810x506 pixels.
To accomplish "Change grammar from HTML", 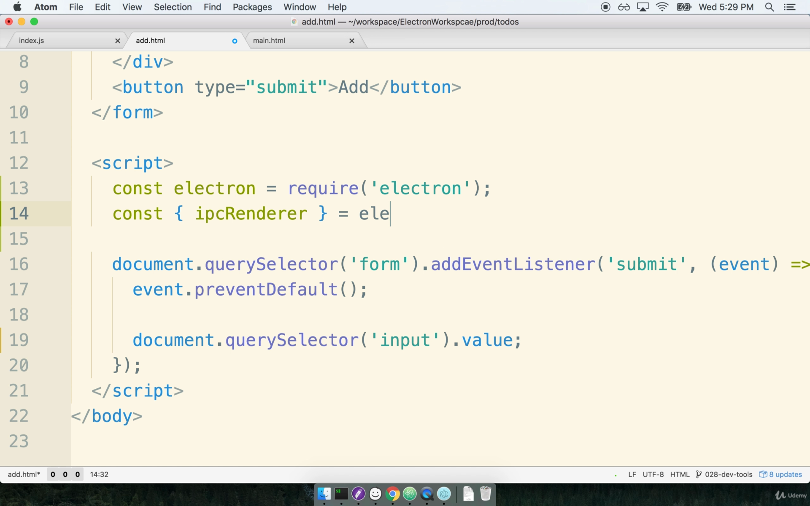I will tap(680, 474).
